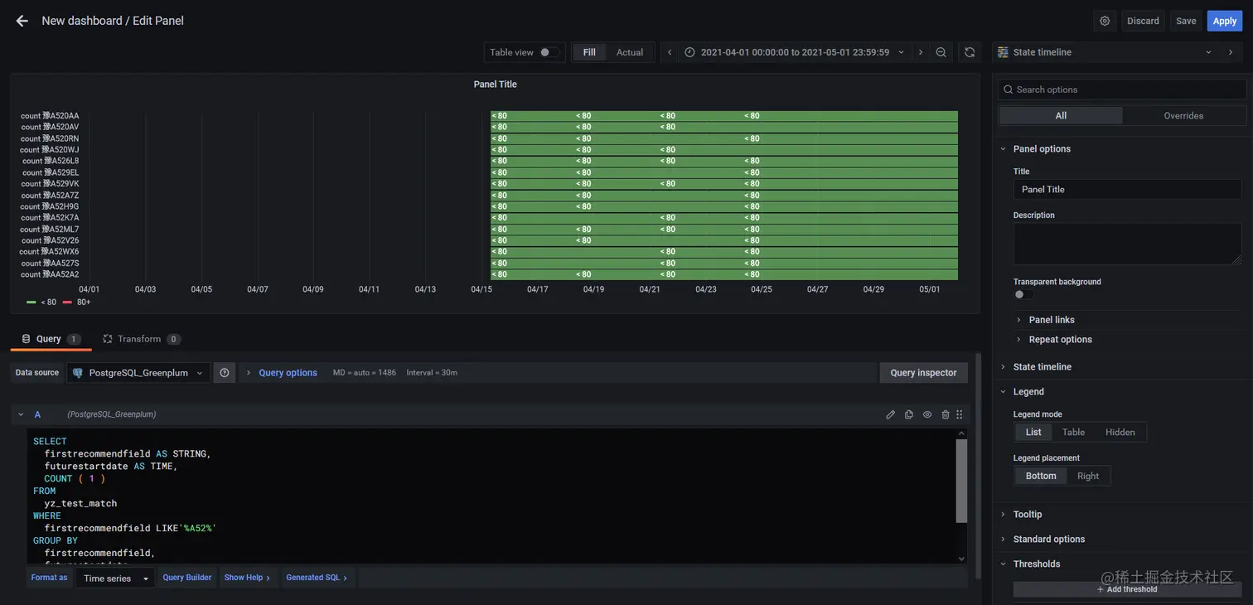Open the Query Builder
The height and width of the screenshot is (605, 1253).
coord(186,578)
